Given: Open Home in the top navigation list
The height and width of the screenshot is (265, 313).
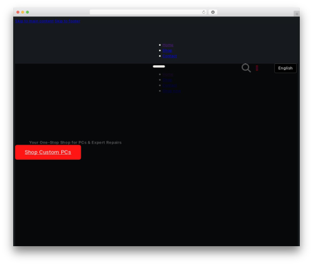Looking at the screenshot, I should pyautogui.click(x=168, y=45).
